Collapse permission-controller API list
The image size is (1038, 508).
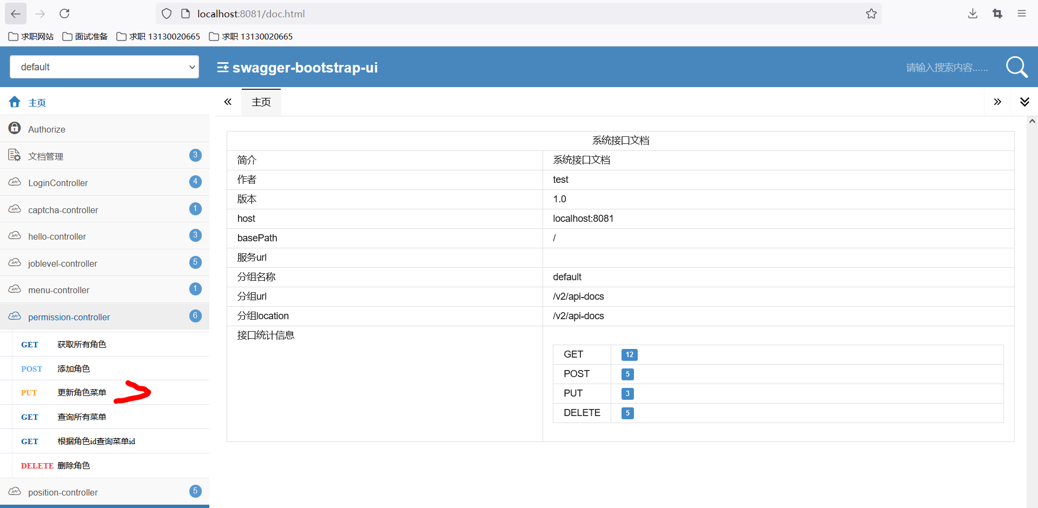click(104, 316)
